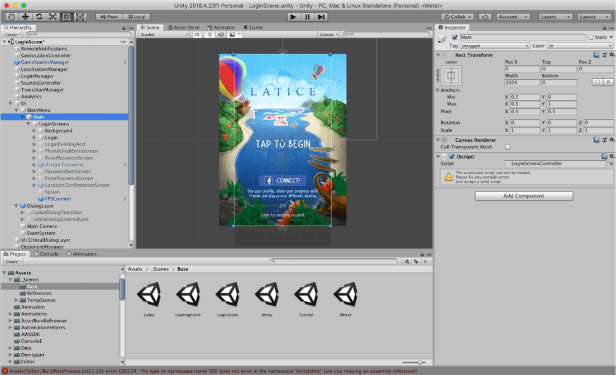Open the Project Create menu
Screen dimensions: 616x375
coord(13,262)
